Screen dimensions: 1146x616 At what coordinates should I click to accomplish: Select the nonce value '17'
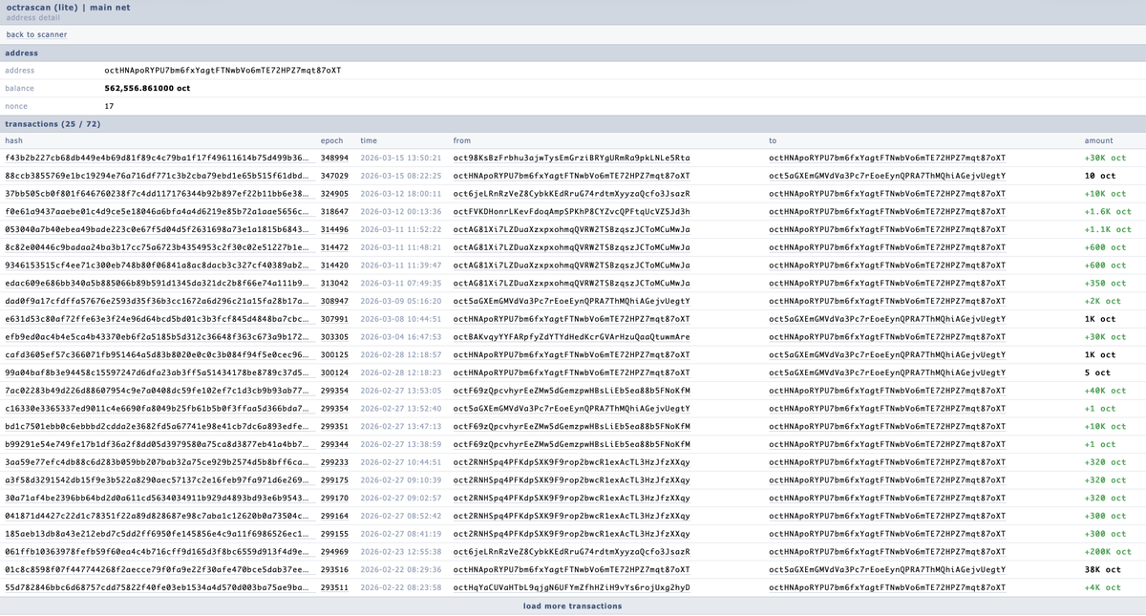[x=109, y=106]
